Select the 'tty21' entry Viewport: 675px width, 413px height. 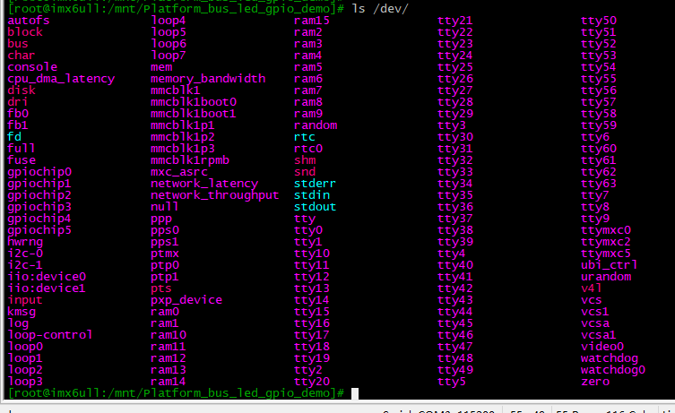[455, 21]
